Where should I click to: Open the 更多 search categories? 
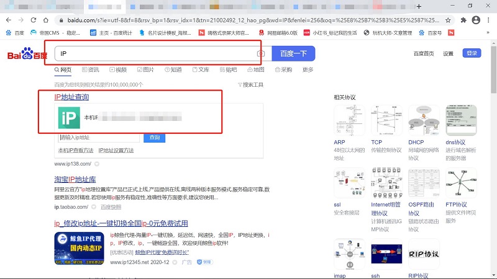308,70
